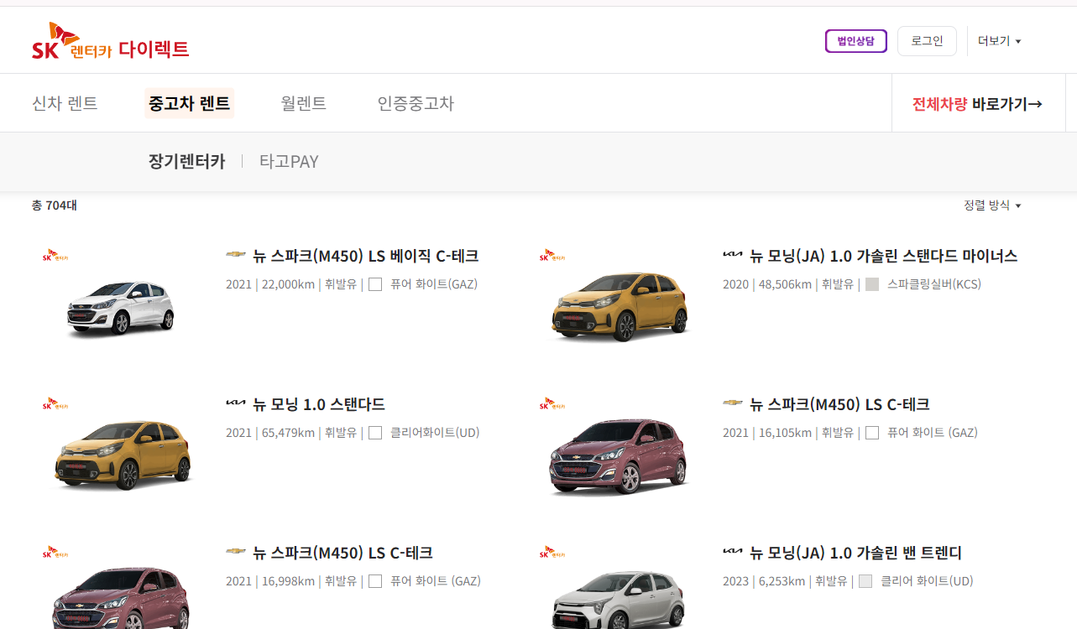This screenshot has height=629, width=1077.
Task: Click 스파클링실버(KCS) color swatch
Action: click(x=872, y=284)
